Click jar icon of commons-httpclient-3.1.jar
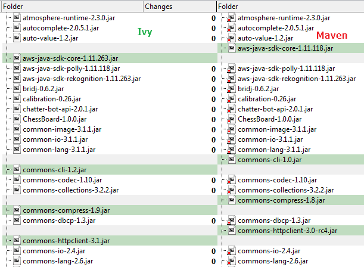Image resolution: width=364 pixels, height=267 pixels. [17, 241]
